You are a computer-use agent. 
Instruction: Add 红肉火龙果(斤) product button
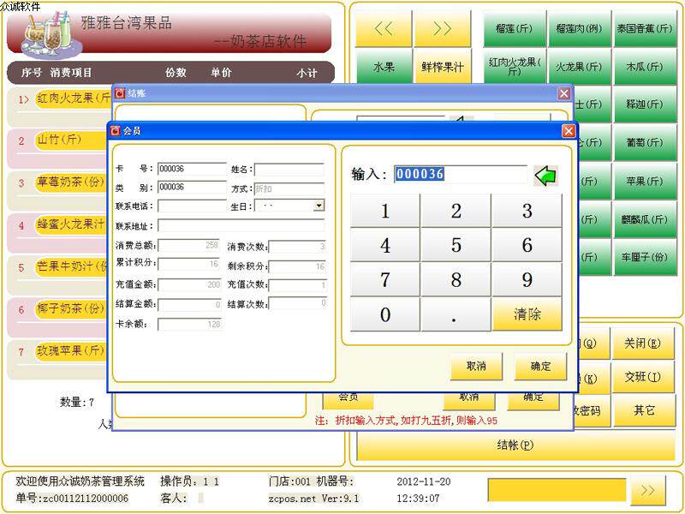click(x=515, y=67)
